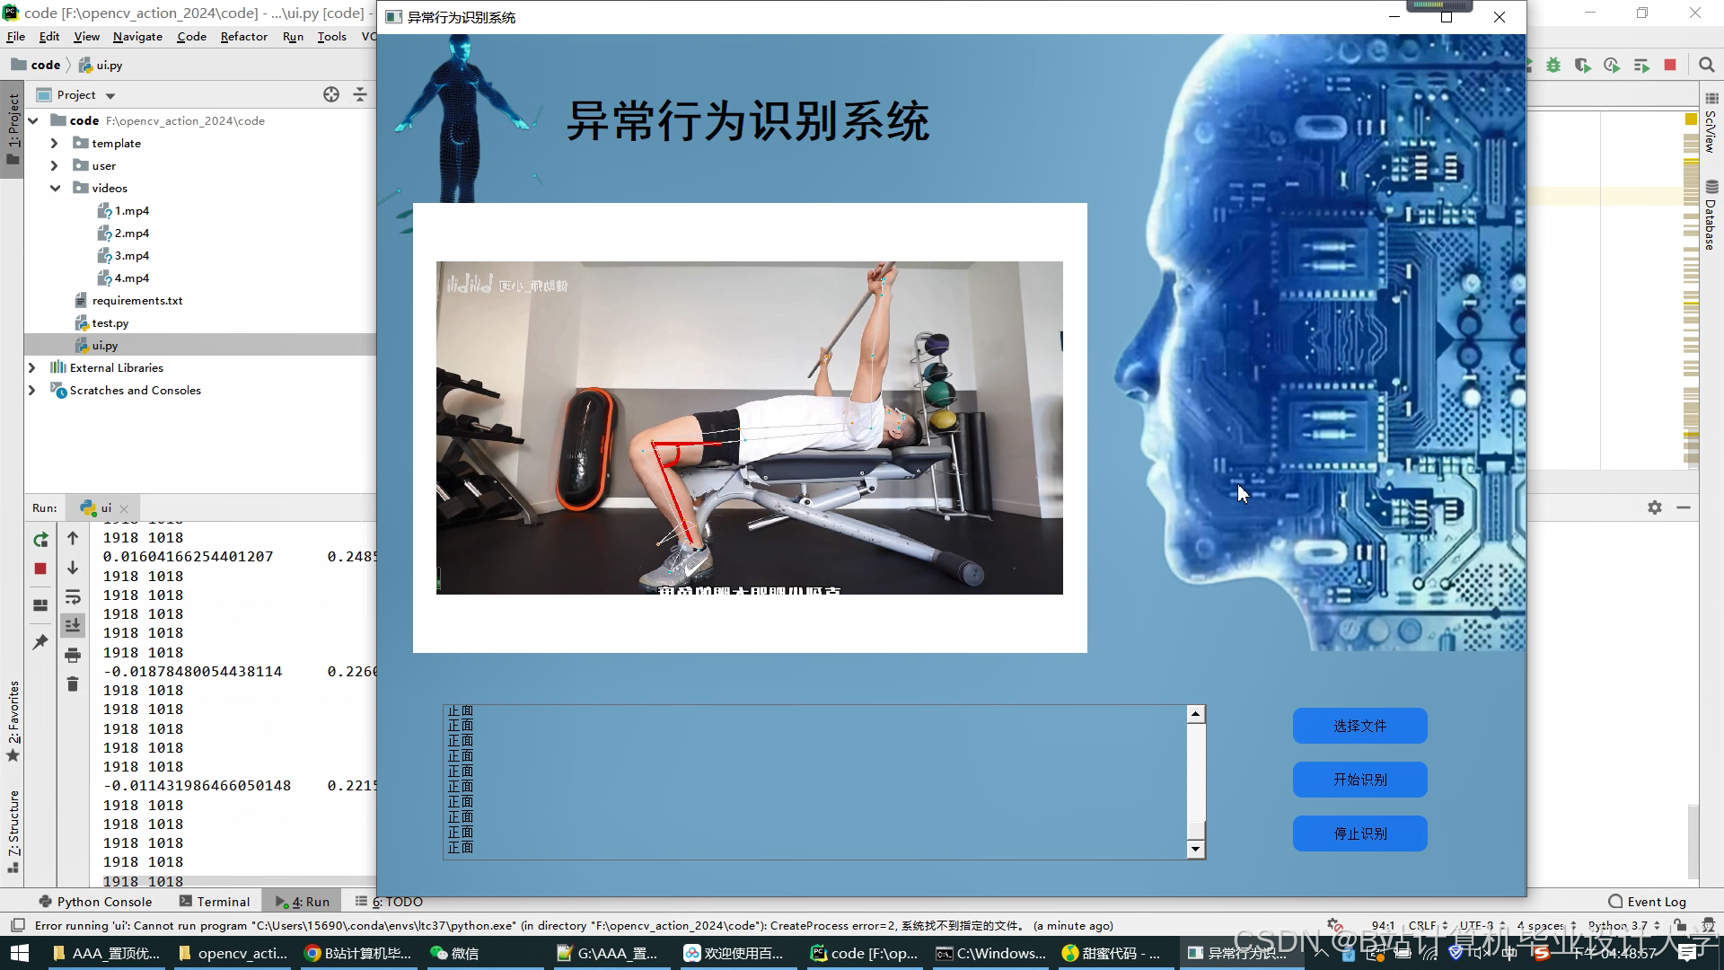The width and height of the screenshot is (1724, 970).
Task: Stop the running process in Run panel
Action: 40,569
